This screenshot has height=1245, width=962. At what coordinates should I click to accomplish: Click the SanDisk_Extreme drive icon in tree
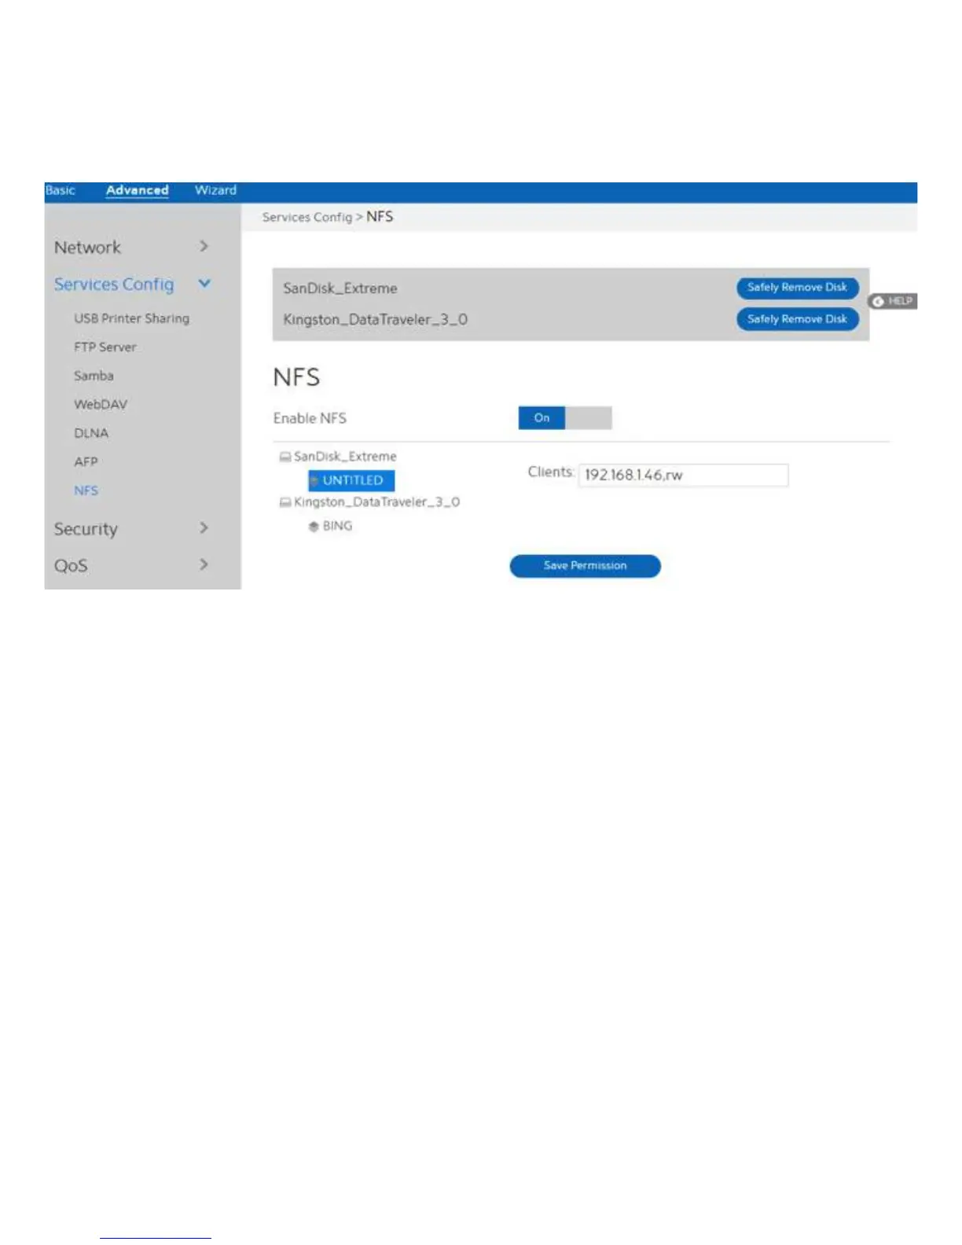coord(285,457)
